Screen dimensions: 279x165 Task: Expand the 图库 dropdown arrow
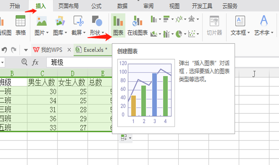point(66,33)
